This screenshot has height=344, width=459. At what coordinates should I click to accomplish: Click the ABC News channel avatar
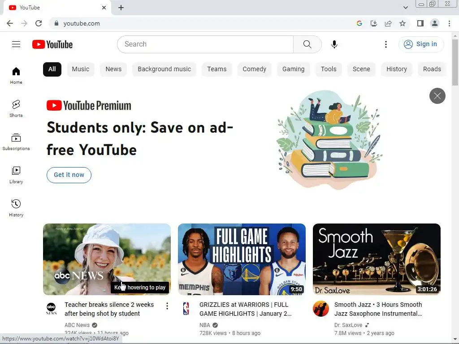coord(51,309)
